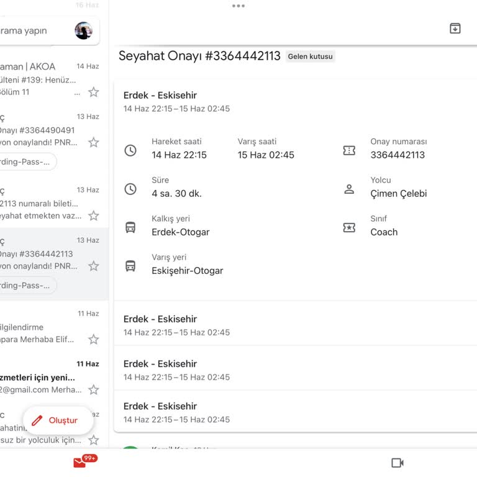The image size is (477, 477).
Task: Tap the bus icon beside Varış yeri
Action: (130, 266)
